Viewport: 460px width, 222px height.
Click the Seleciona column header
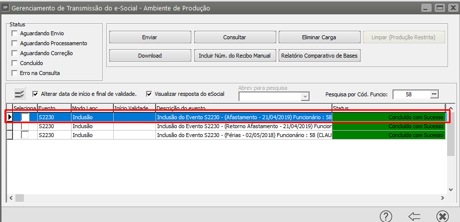[x=25, y=108]
